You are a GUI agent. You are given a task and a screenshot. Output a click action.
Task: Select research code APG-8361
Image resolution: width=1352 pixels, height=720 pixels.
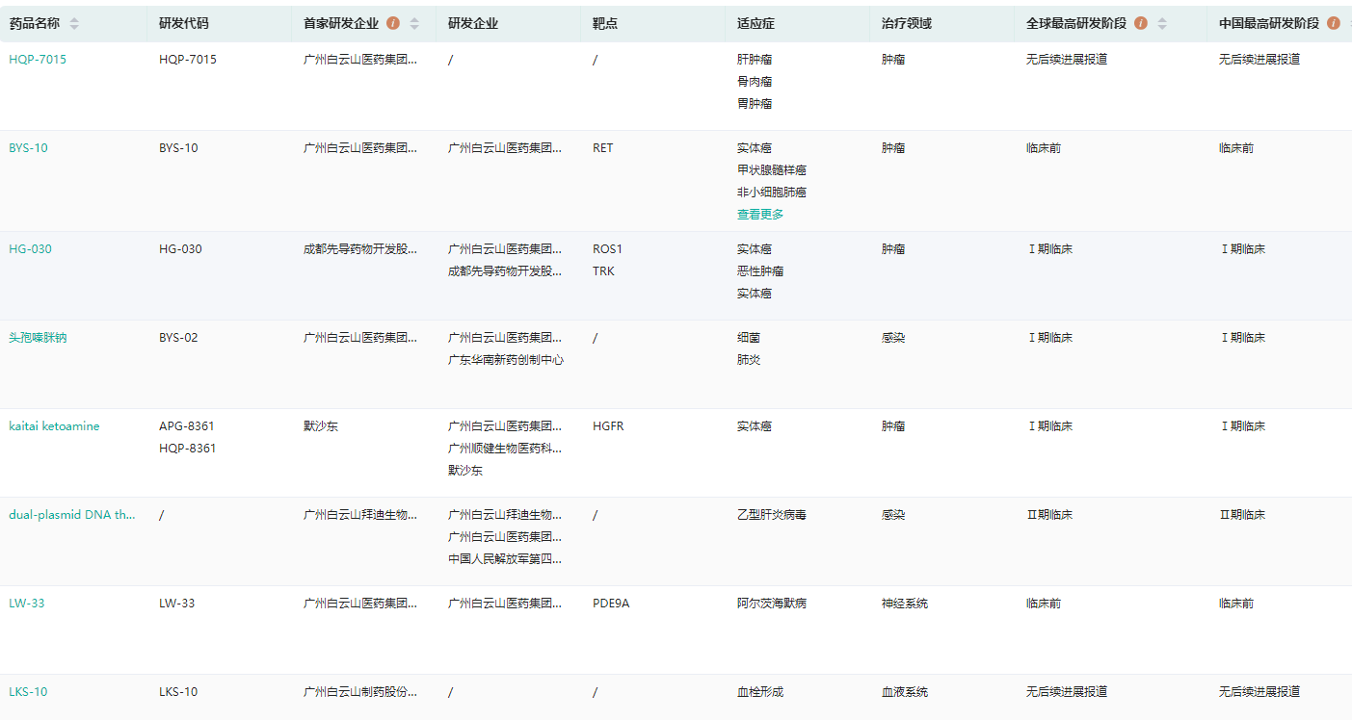pyautogui.click(x=187, y=426)
